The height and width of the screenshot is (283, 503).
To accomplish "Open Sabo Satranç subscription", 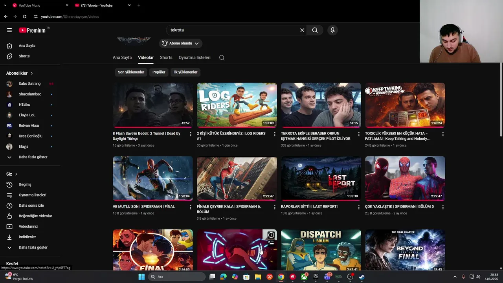I will [30, 84].
